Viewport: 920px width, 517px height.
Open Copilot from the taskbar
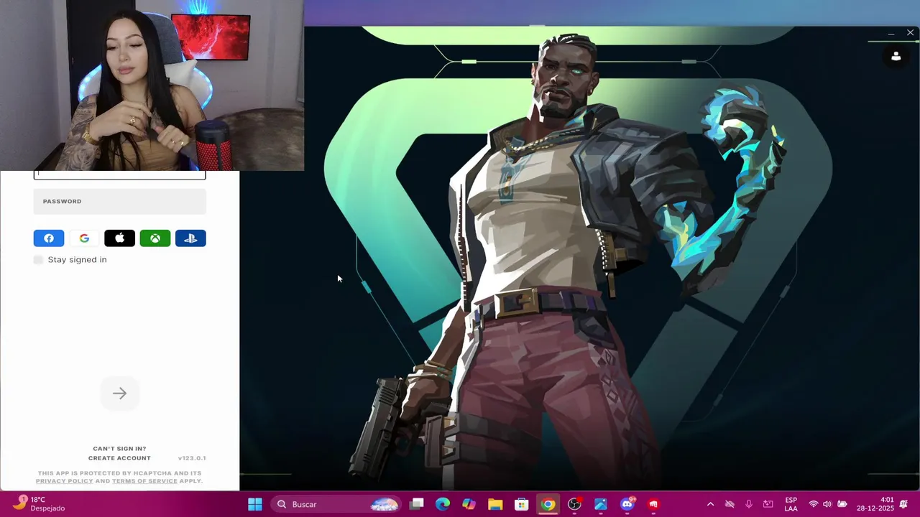469,504
